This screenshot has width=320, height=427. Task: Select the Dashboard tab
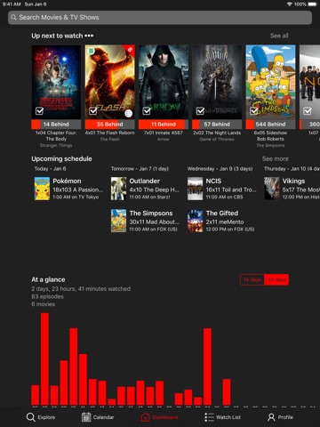159,417
